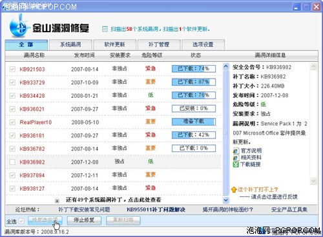Image resolution: width=323 pixels, height=237 pixels.
Task: Open the KB955011补丁问题解决 link
Action: tap(156, 209)
